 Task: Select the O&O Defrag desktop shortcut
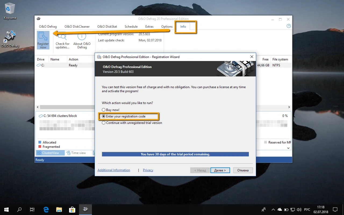click(10, 39)
